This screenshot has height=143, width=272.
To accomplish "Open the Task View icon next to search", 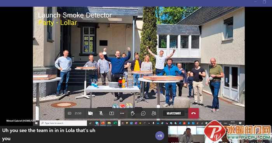I will point(91,123).
